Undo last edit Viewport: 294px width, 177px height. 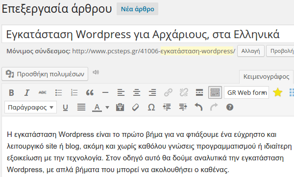point(198,107)
